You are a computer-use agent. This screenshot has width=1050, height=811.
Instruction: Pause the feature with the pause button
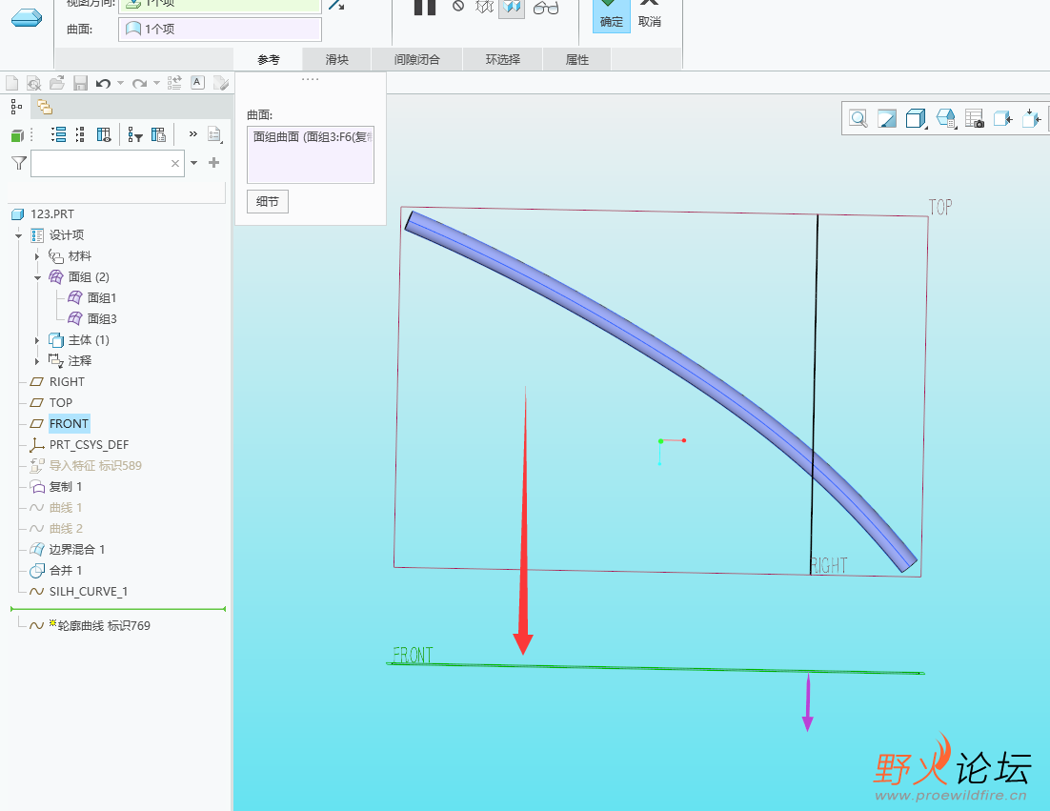coord(425,7)
